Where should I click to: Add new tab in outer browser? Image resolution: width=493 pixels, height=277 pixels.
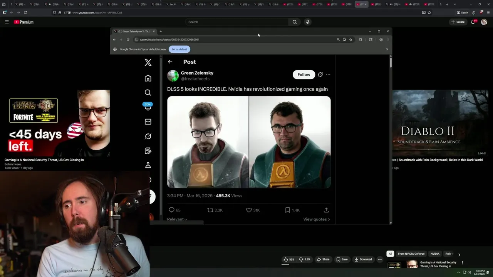(x=447, y=4)
